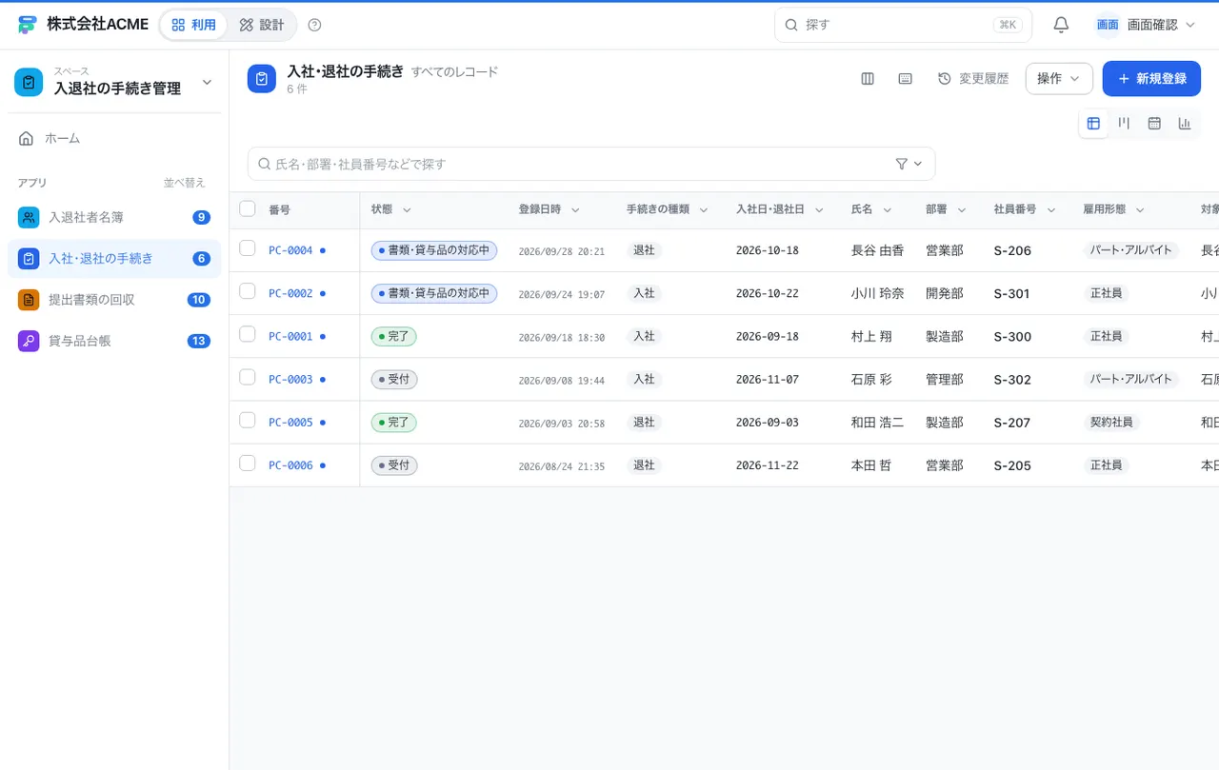Open 変更履歴 change history
This screenshot has width=1219, height=770.
[972, 79]
